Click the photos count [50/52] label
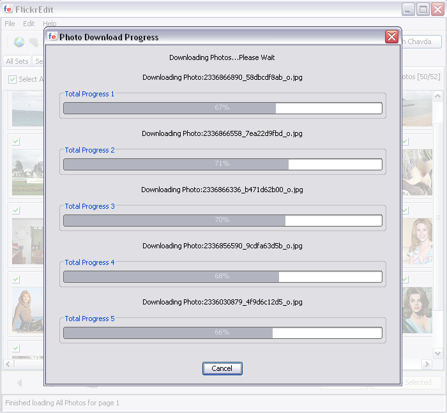Screen dimensions: 447x413 421,77
